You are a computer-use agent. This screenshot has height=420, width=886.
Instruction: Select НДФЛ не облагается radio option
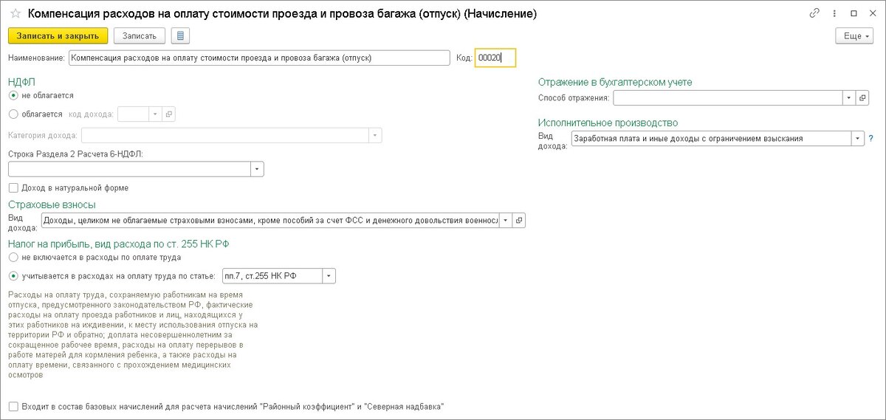coord(13,95)
